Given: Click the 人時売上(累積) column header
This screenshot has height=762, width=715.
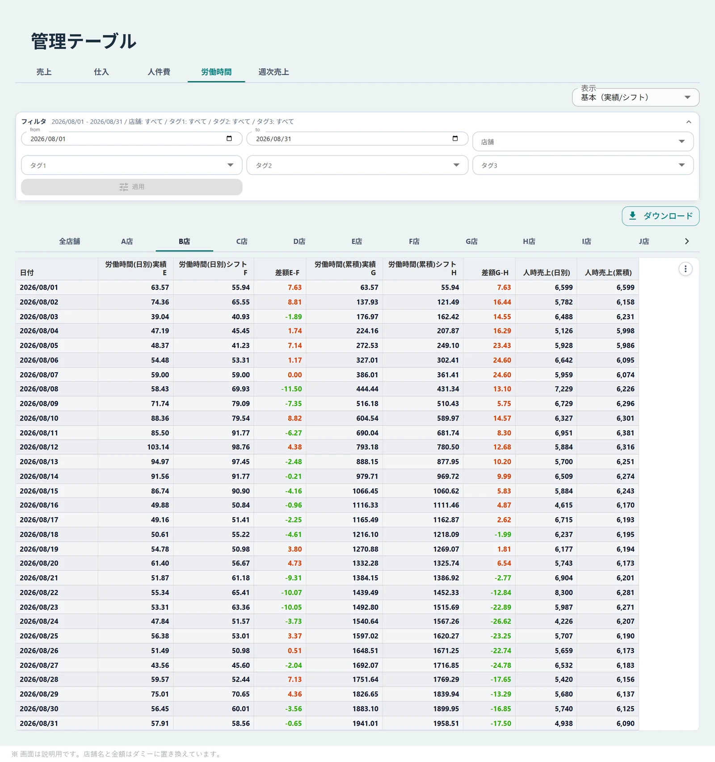Looking at the screenshot, I should tap(608, 269).
